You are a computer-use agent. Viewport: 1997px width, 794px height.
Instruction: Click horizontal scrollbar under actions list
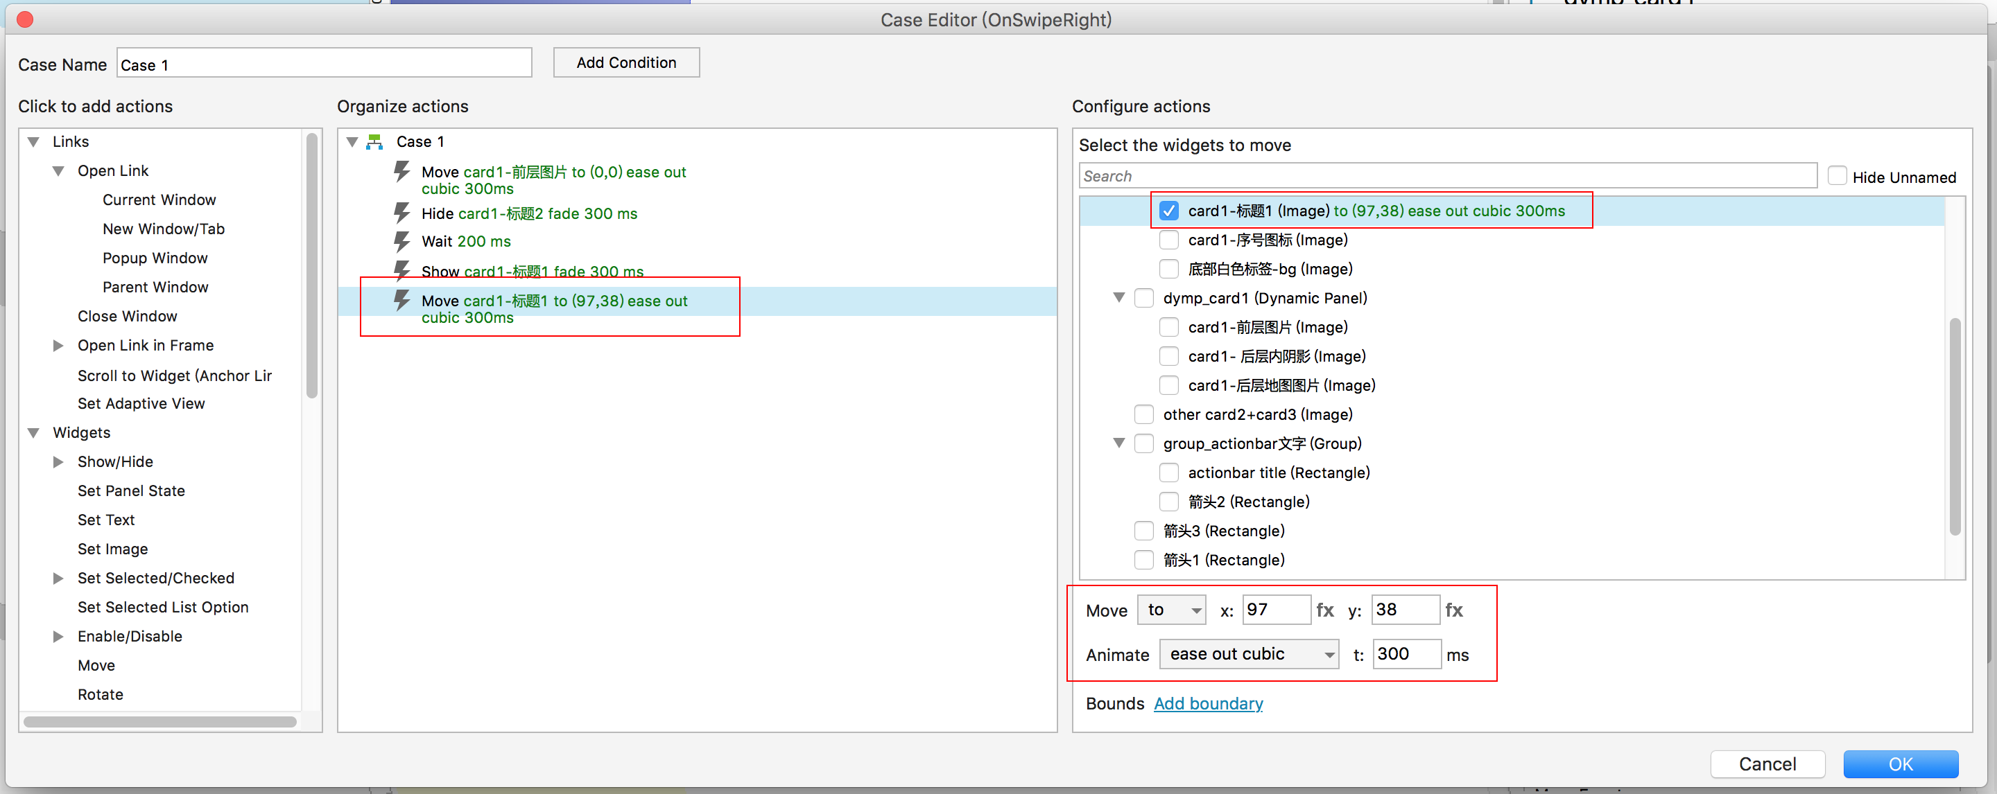159,722
